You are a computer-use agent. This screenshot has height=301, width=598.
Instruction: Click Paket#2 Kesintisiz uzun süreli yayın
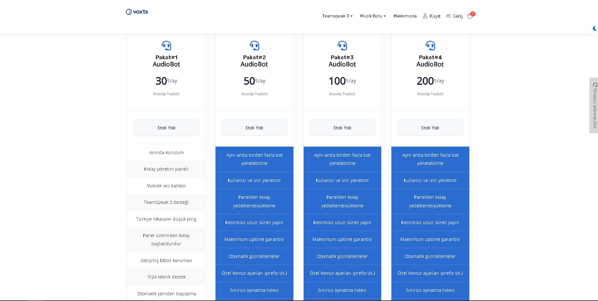pyautogui.click(x=254, y=223)
